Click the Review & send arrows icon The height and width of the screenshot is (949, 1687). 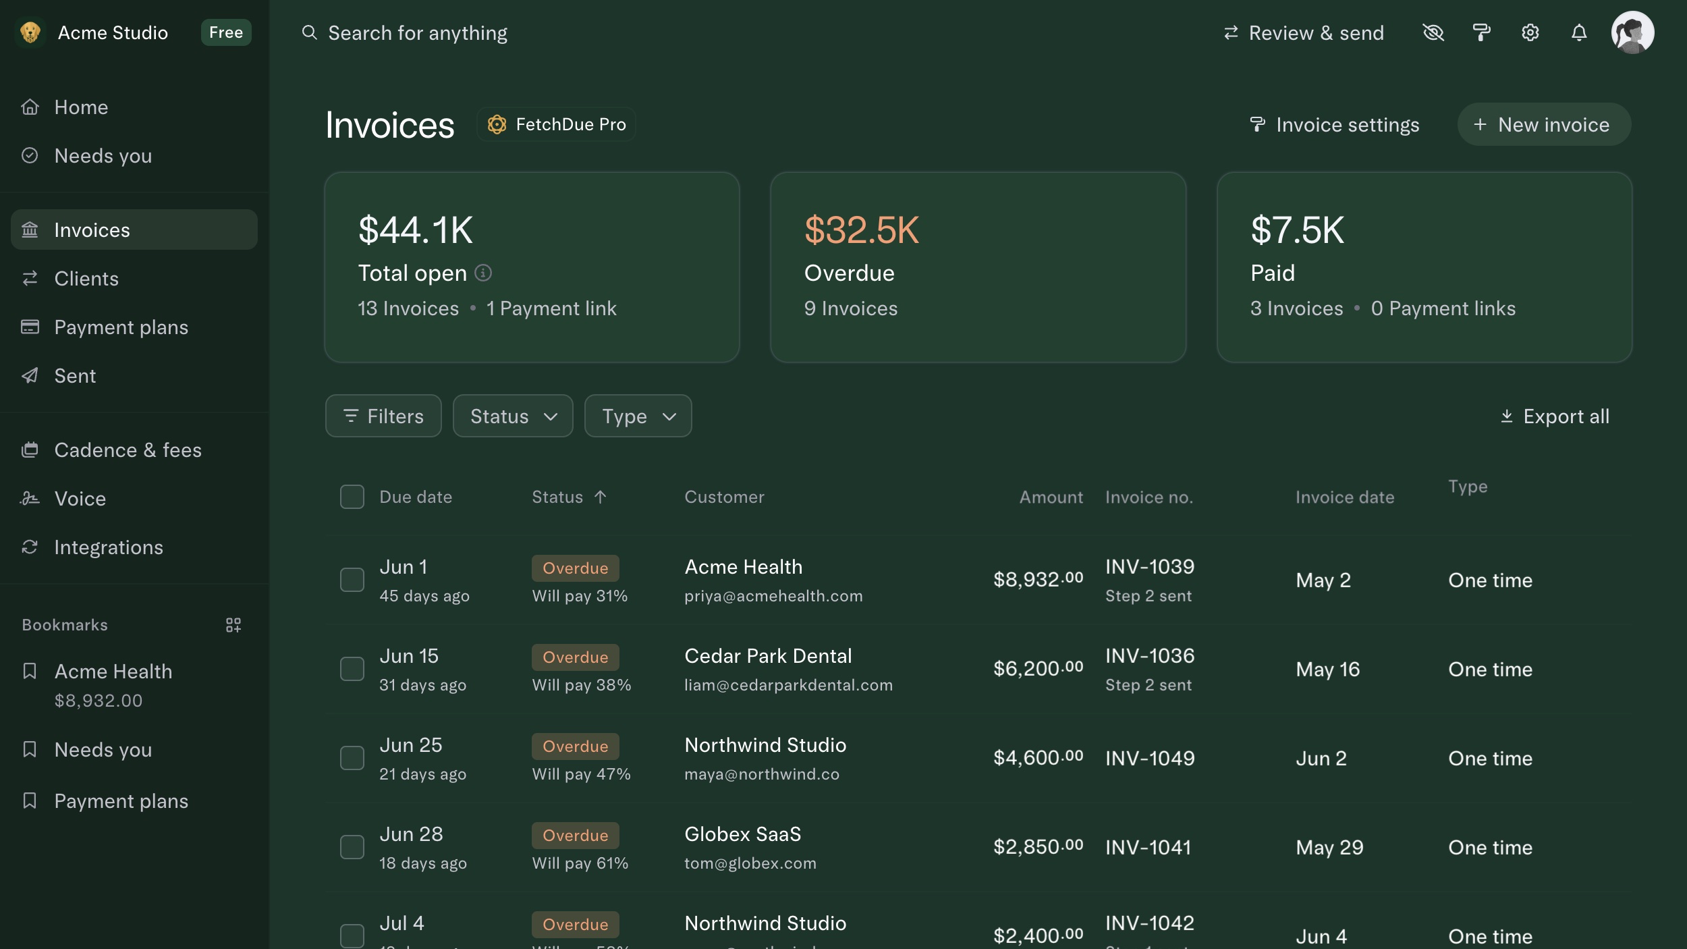(x=1231, y=32)
